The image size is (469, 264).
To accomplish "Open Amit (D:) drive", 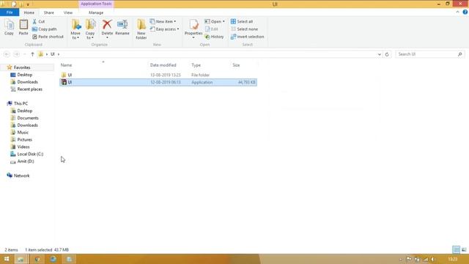I will [26, 161].
